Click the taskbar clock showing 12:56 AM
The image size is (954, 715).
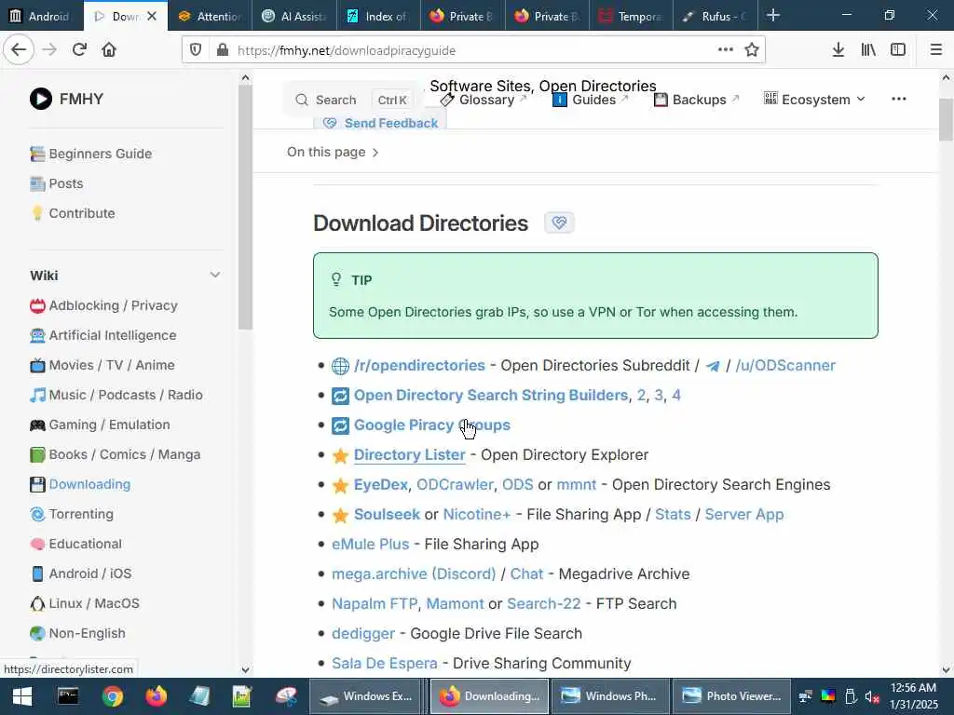[x=913, y=696]
